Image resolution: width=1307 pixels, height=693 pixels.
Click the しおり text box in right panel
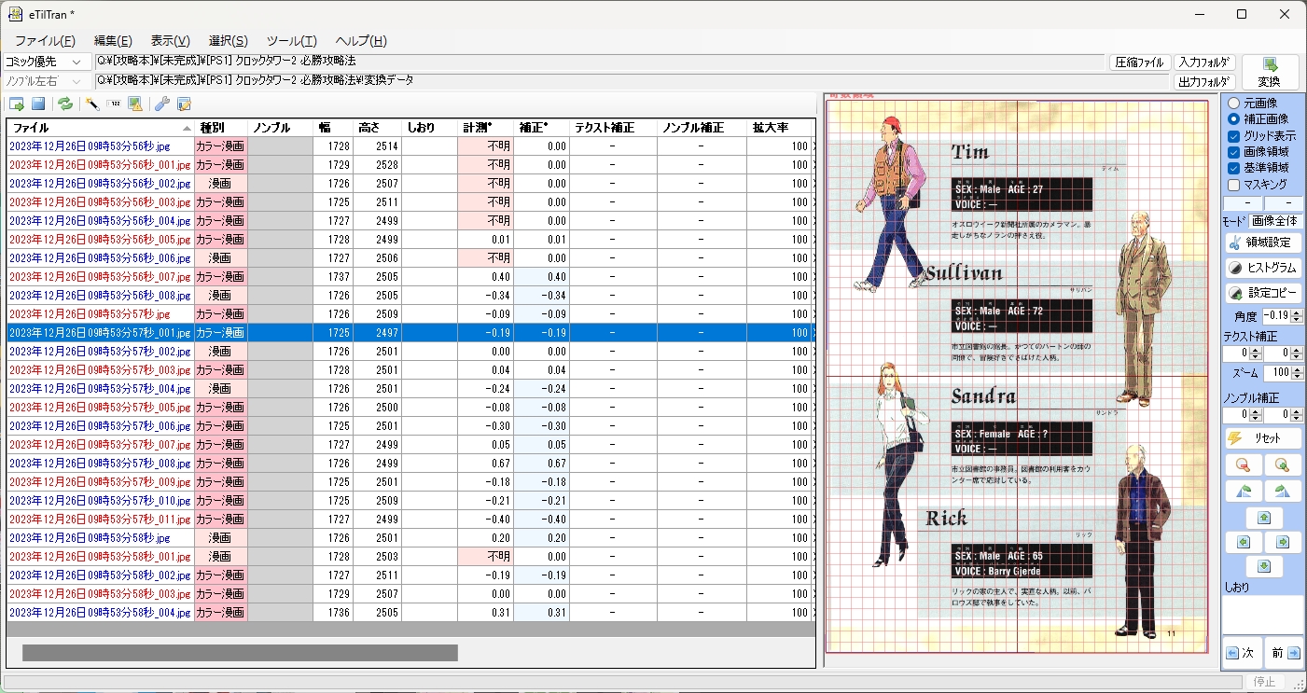click(1263, 616)
